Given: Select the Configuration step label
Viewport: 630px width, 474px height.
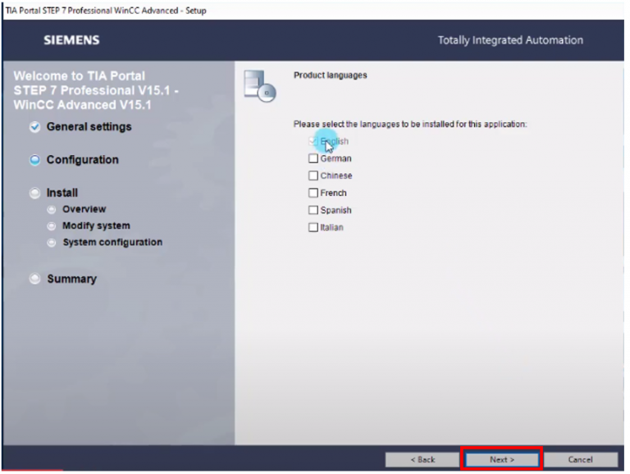Looking at the screenshot, I should (x=82, y=161).
